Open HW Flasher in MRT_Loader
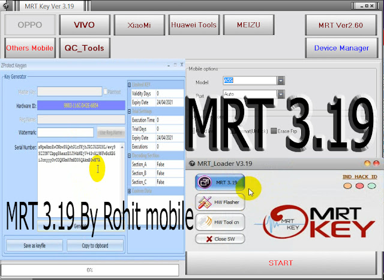 tap(220, 202)
